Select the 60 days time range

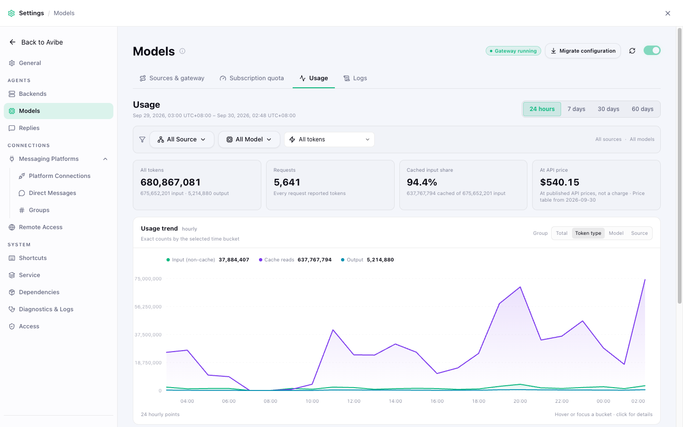point(643,109)
